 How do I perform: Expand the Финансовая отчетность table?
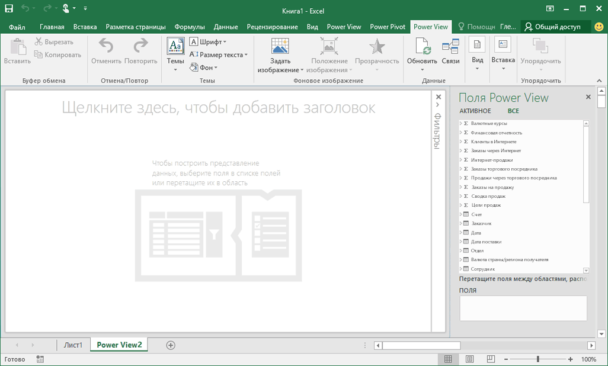click(x=461, y=133)
